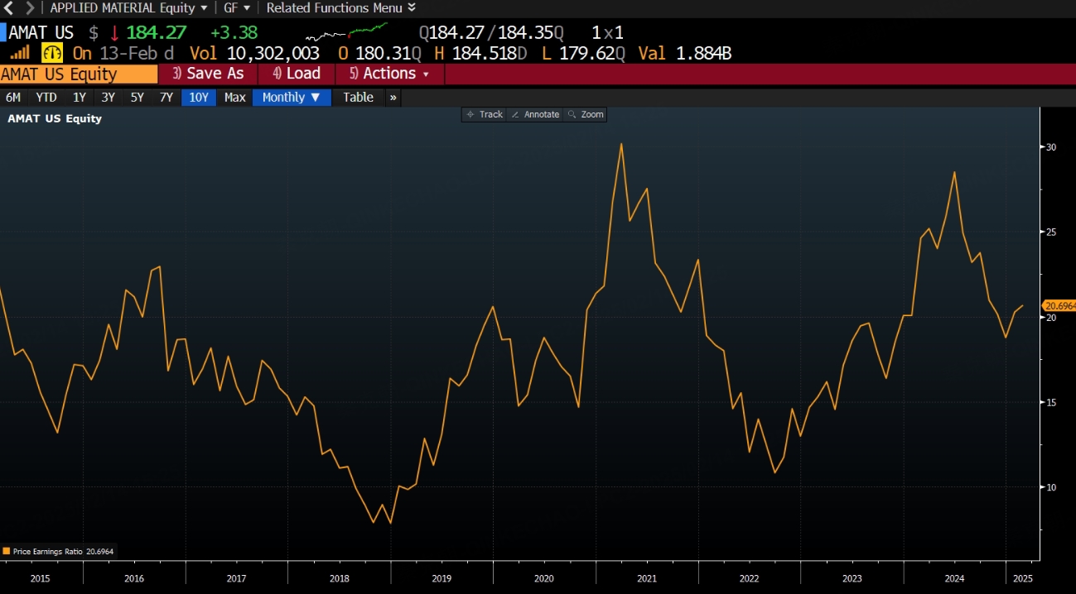1076x594 pixels.
Task: Click the 25 label on the price axis
Action: click(1051, 232)
